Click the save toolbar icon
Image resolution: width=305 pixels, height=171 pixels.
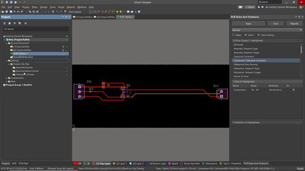[x=7, y=11]
